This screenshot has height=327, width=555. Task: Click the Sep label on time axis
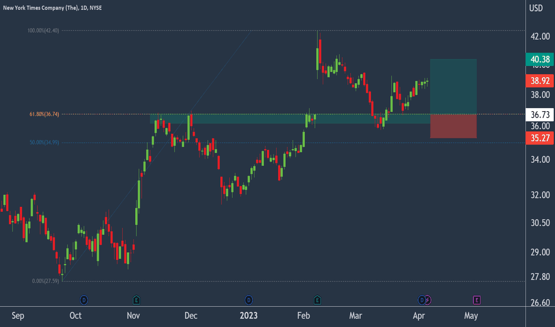[18, 316]
